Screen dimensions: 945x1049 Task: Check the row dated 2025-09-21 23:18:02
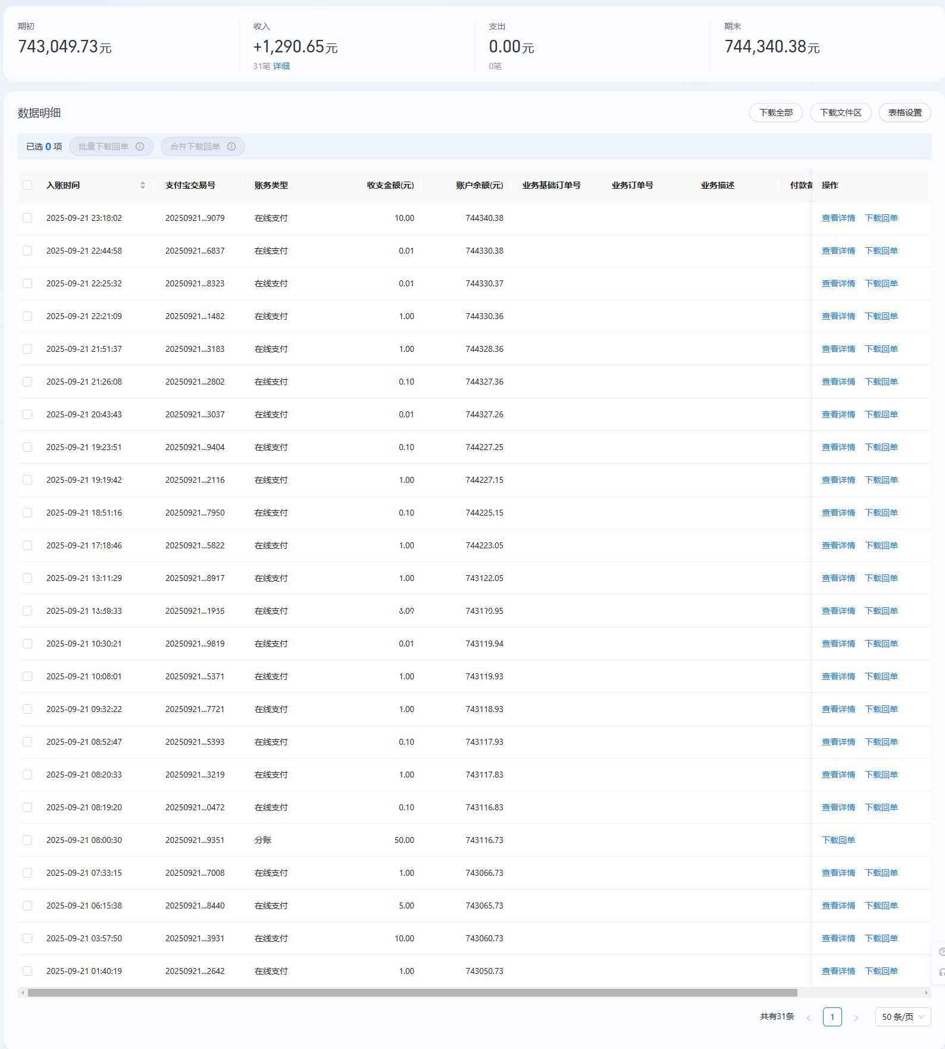27,218
